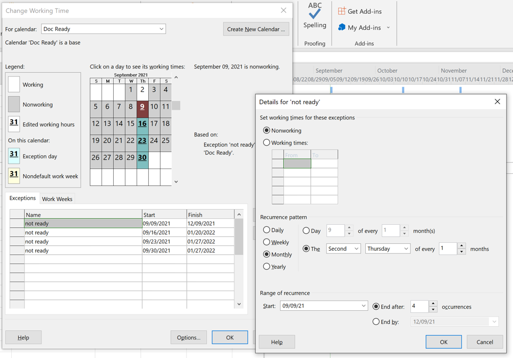
Task: Select 'The' ordinal weekday option
Action: coord(306,249)
